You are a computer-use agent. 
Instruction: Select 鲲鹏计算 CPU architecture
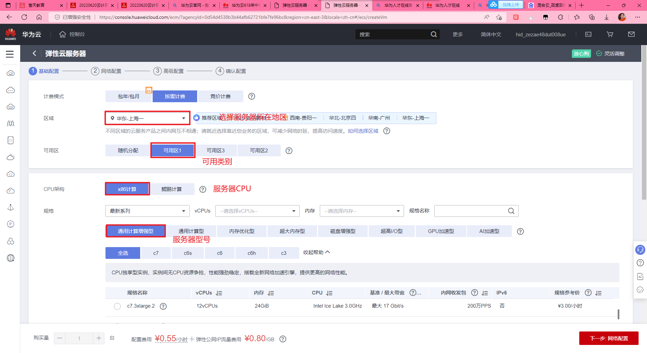click(x=172, y=189)
